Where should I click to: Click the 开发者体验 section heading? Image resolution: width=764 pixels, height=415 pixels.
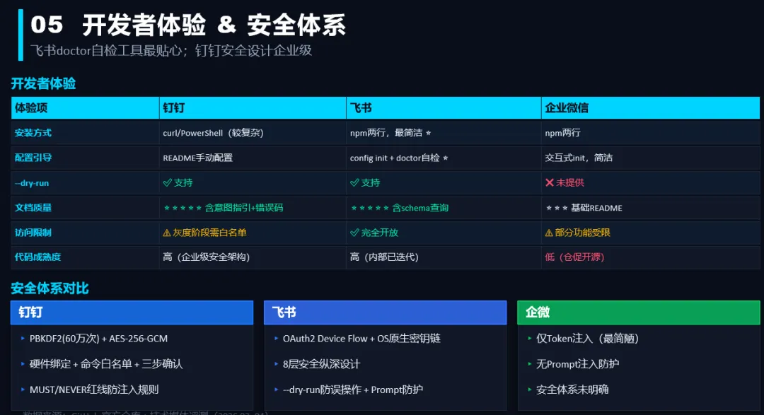click(x=43, y=84)
